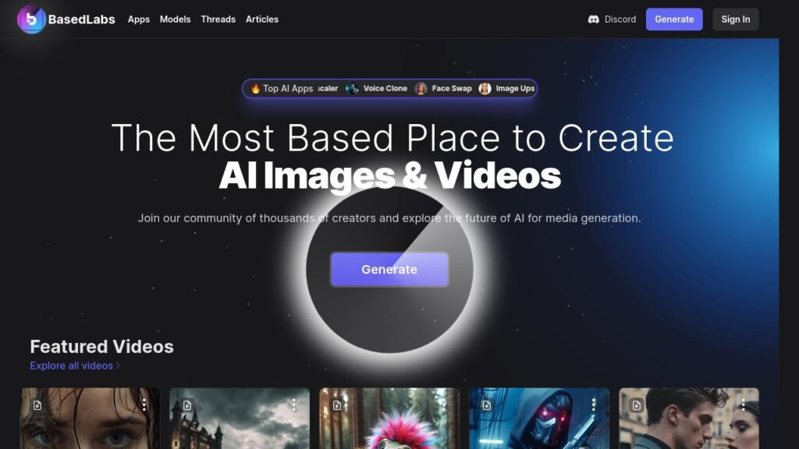Click the Sign In button
The width and height of the screenshot is (799, 449).
tap(734, 19)
